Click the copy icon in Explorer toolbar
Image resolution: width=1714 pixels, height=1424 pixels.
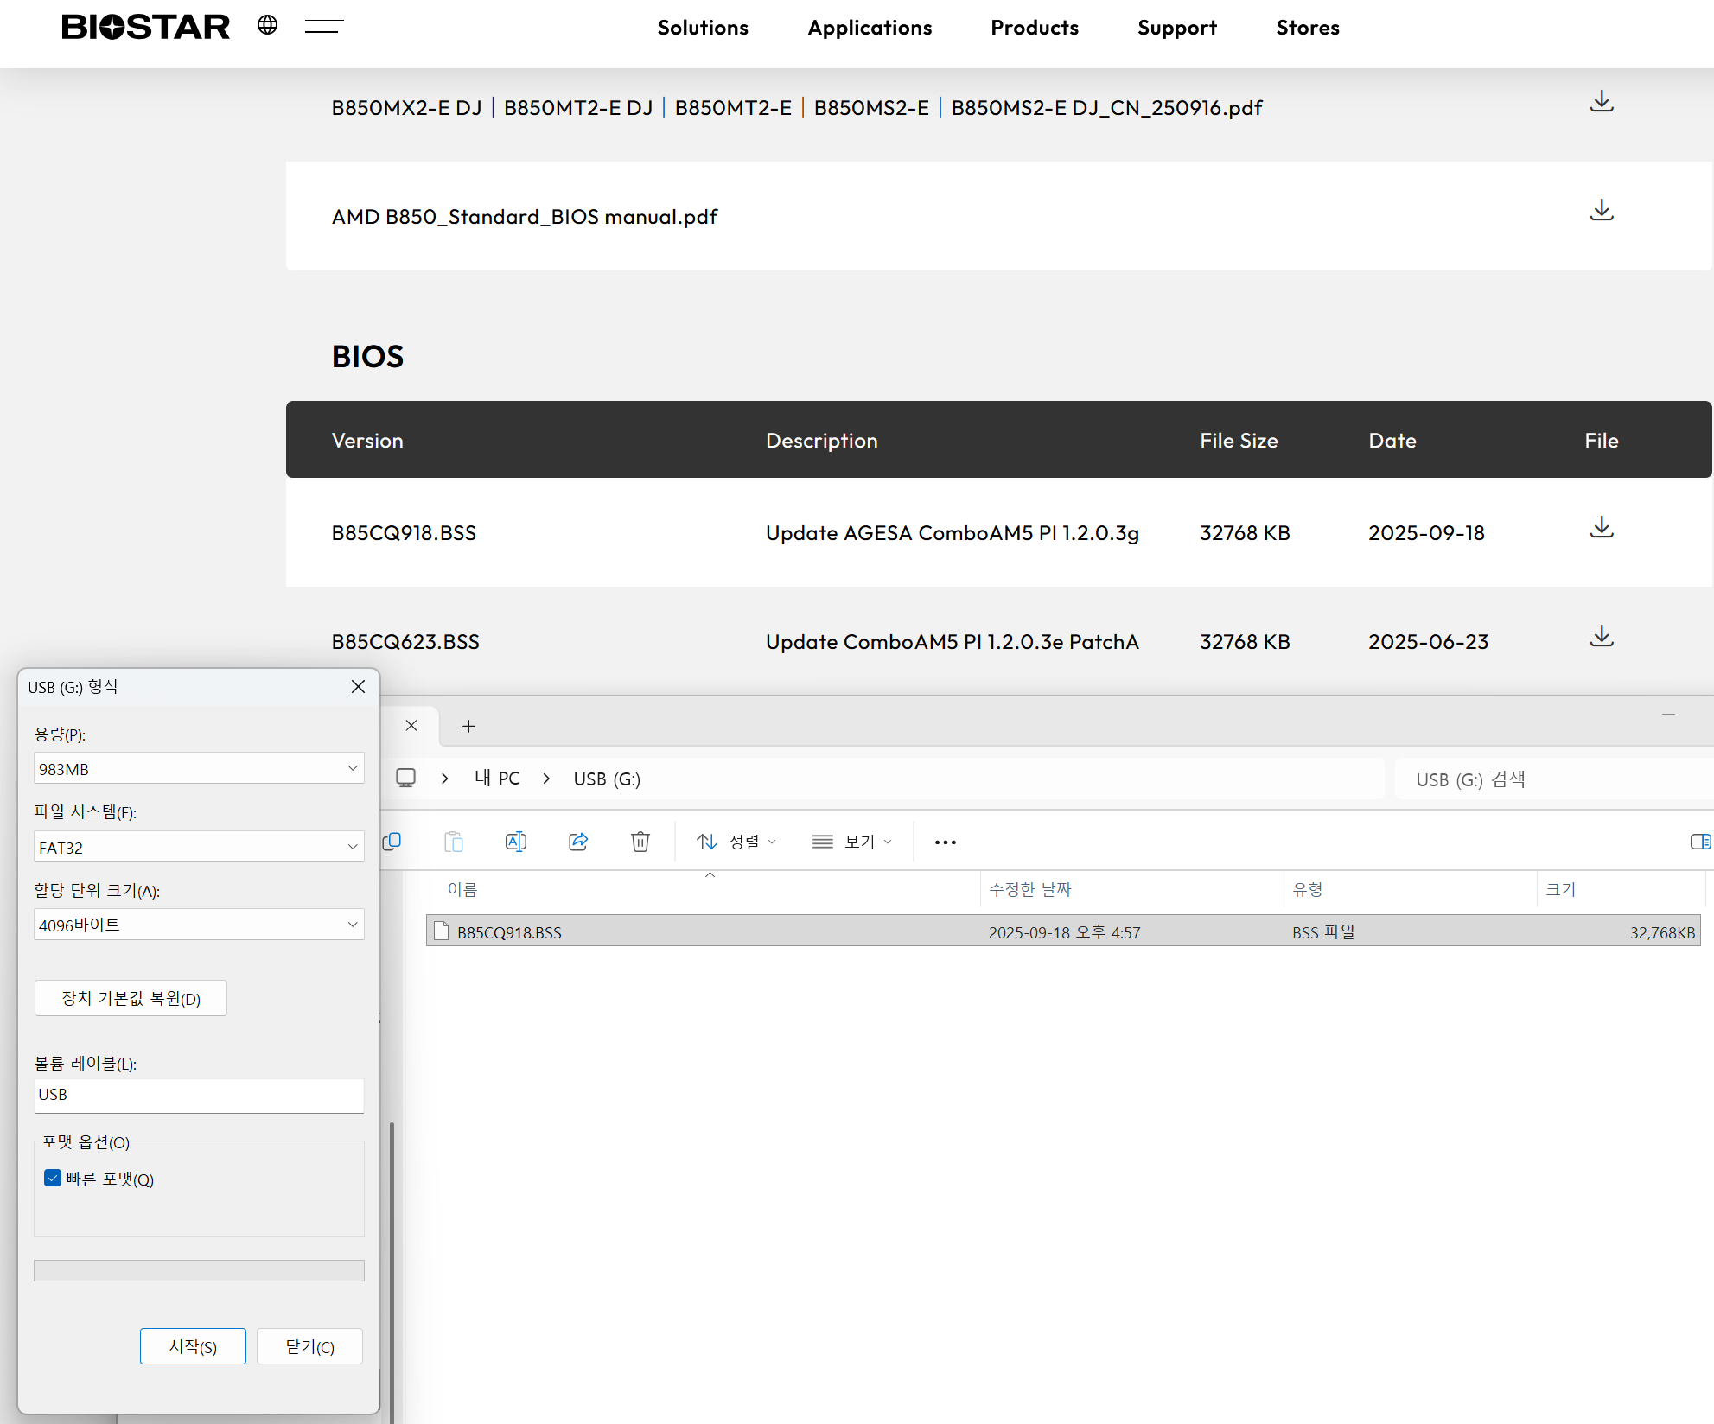pyautogui.click(x=392, y=842)
